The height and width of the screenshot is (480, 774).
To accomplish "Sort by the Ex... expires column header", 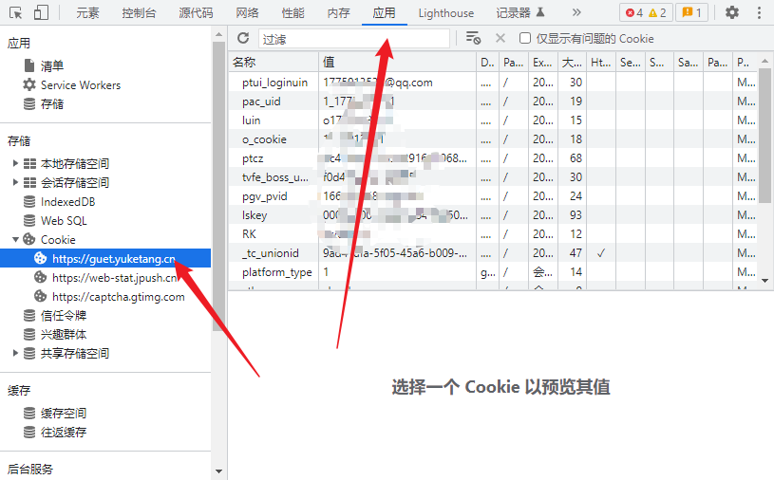I will (543, 62).
